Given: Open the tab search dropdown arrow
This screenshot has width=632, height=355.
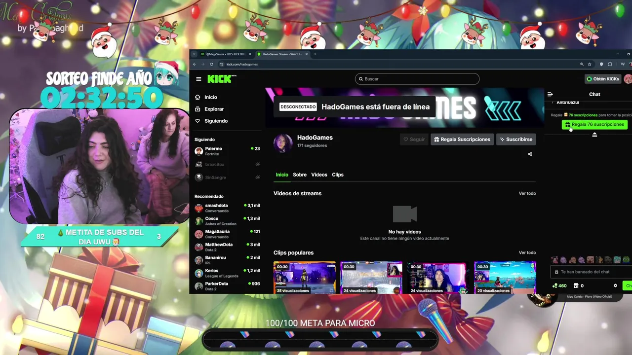Looking at the screenshot, I should click(x=195, y=54).
